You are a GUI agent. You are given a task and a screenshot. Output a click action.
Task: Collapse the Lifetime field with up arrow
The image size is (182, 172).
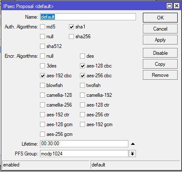[133, 144]
